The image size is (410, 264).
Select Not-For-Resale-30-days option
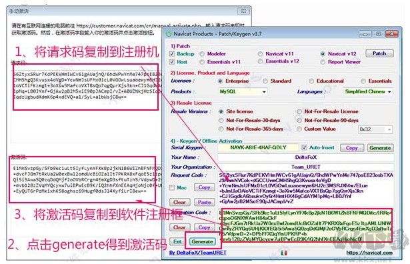[221, 121]
